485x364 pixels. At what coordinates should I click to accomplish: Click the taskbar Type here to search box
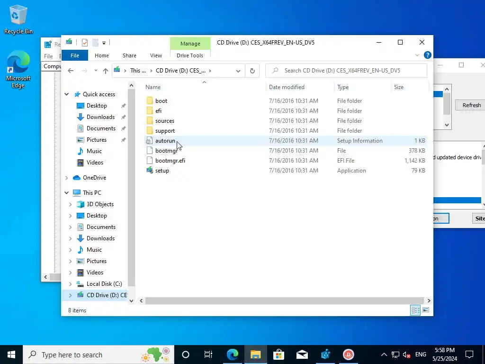pos(99,355)
